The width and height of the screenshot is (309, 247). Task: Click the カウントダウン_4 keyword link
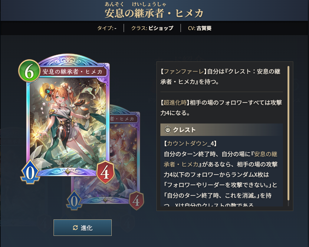(190, 143)
